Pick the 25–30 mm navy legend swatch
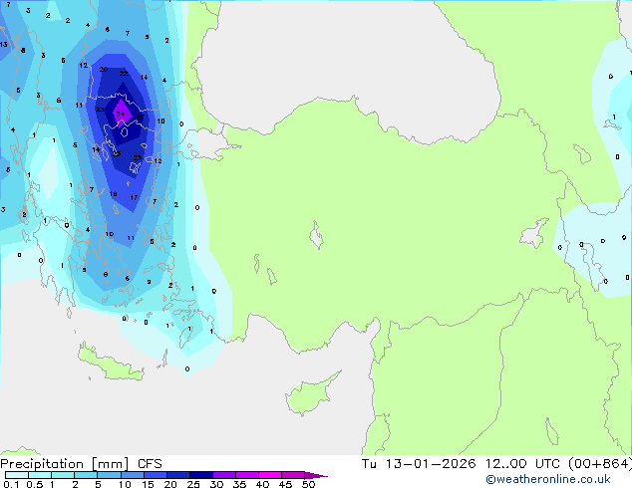The image size is (632, 488). [x=200, y=475]
